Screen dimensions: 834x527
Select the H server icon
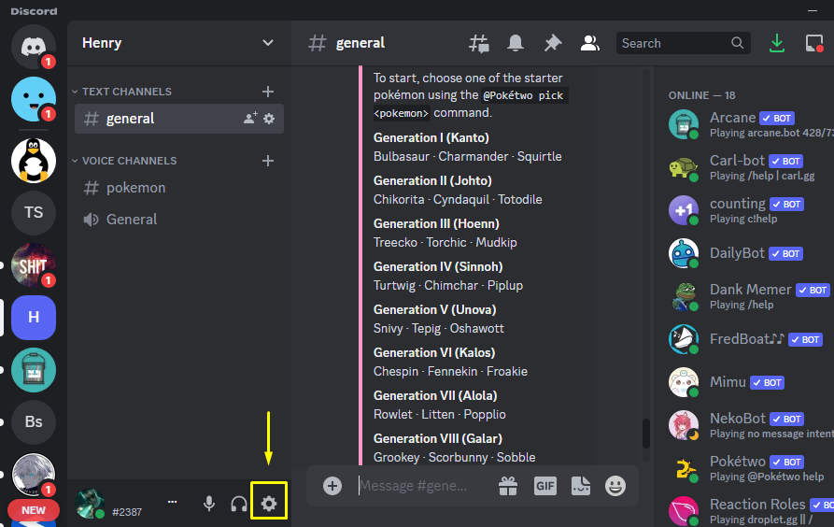[x=34, y=318]
